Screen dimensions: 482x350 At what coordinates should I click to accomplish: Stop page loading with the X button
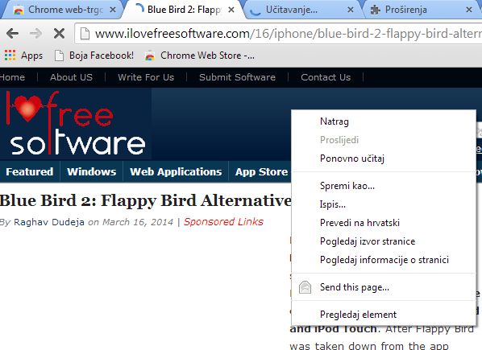point(59,34)
